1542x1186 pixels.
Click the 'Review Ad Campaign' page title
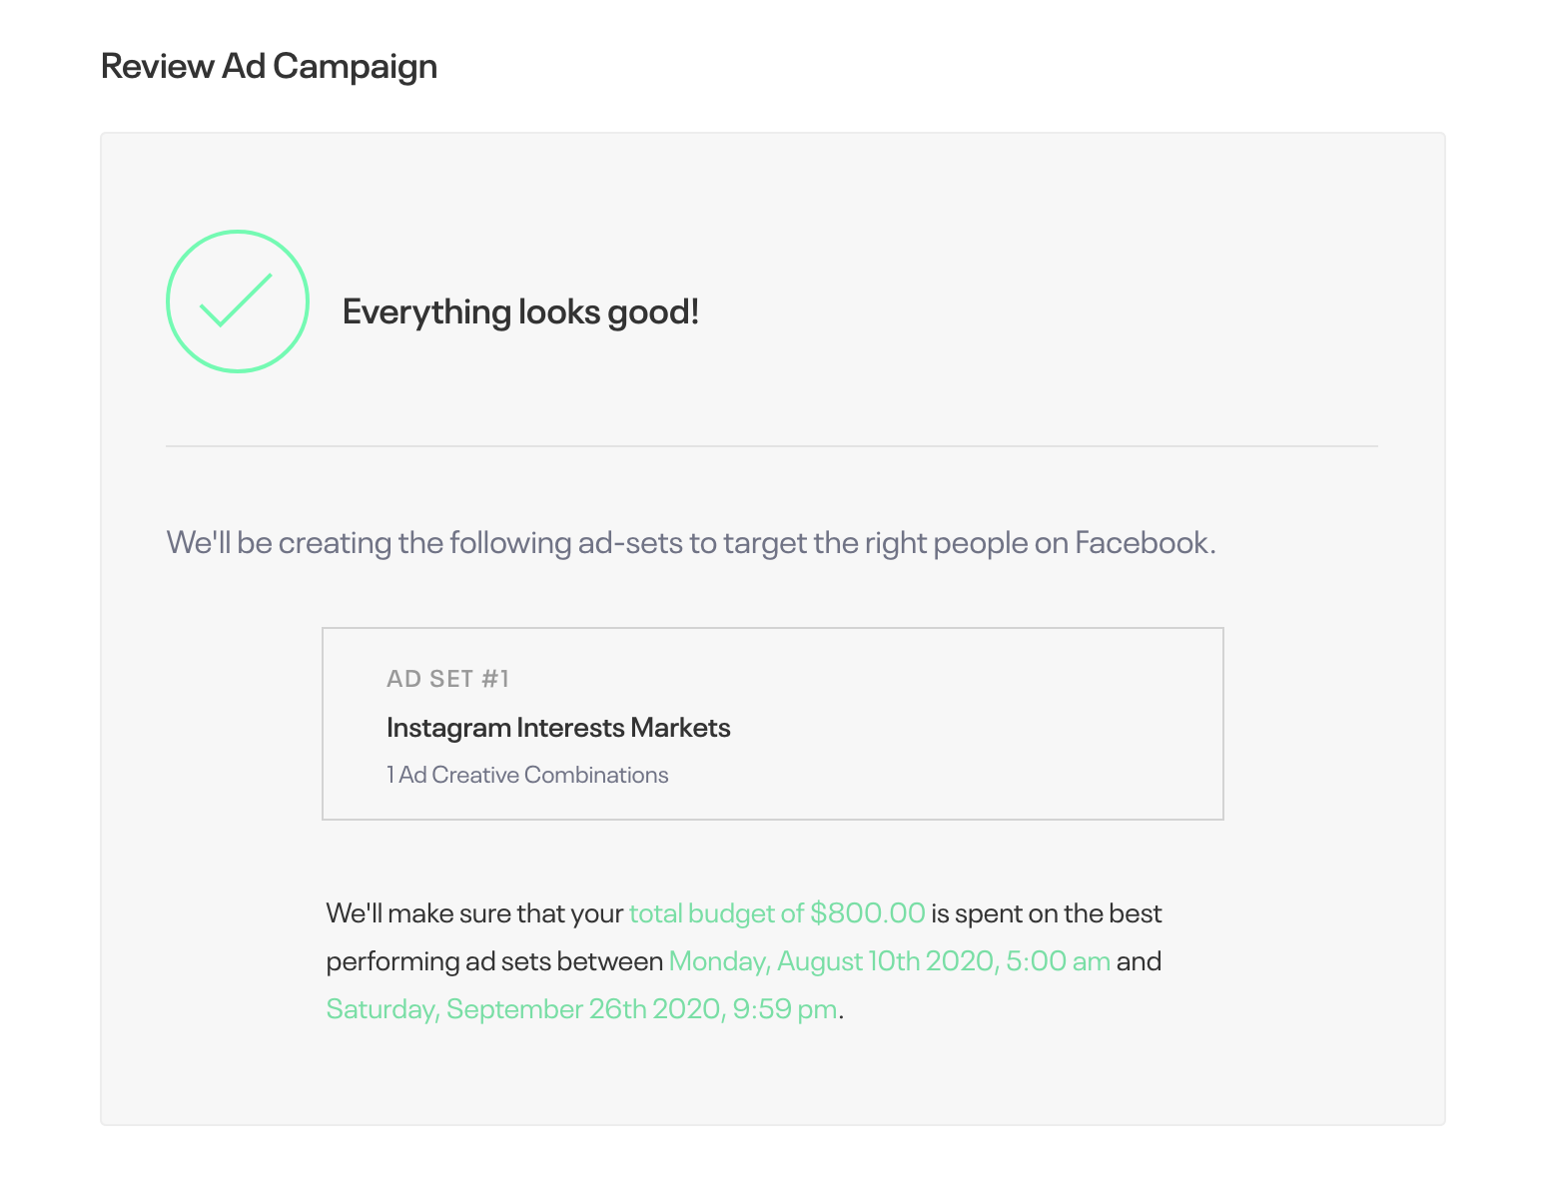pyautogui.click(x=269, y=66)
